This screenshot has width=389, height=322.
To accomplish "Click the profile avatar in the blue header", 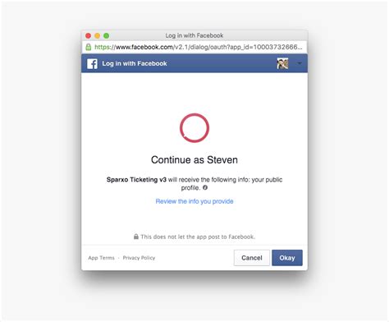I will click(282, 63).
